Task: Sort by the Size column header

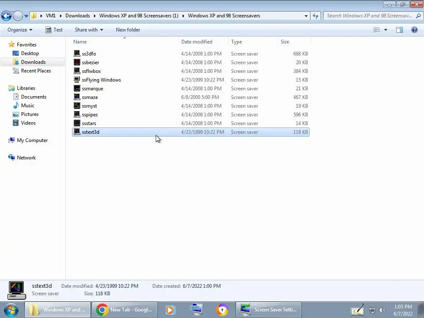Action: [x=294, y=42]
